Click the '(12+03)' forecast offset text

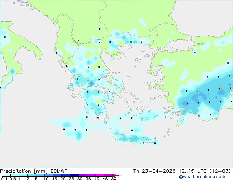[220, 171]
